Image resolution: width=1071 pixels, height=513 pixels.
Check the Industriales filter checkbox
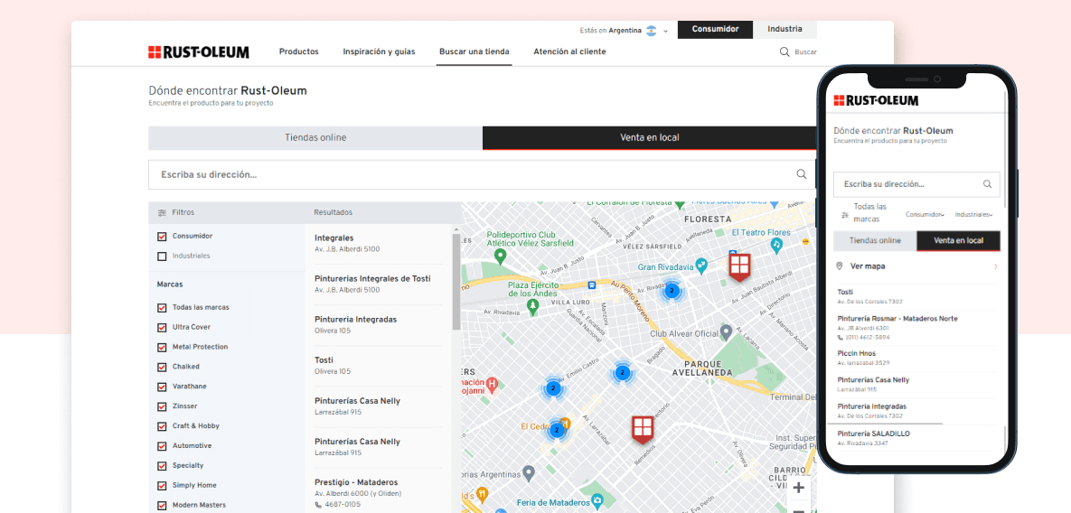click(x=162, y=256)
